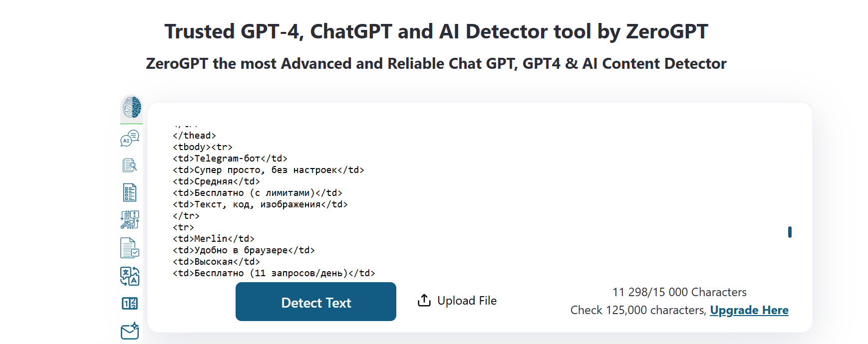Click the line containing Telegram-бот
This screenshot has height=344, width=868.
[x=230, y=159]
